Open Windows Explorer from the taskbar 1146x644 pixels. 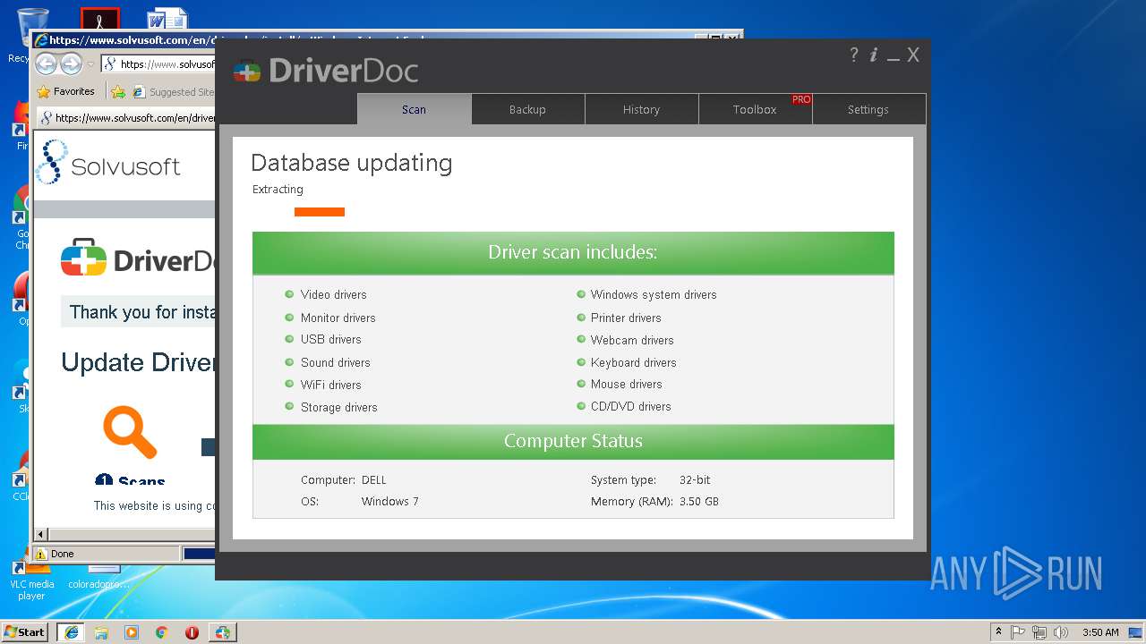tap(101, 632)
